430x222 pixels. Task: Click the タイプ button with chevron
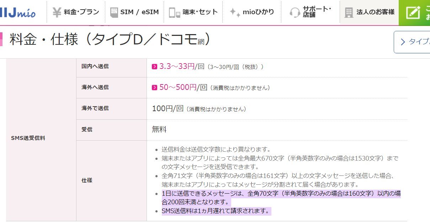click(x=413, y=42)
